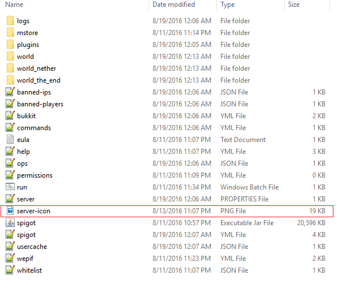Select the server PROPERTIES file name
The height and width of the screenshot is (284, 343).
[26, 199]
